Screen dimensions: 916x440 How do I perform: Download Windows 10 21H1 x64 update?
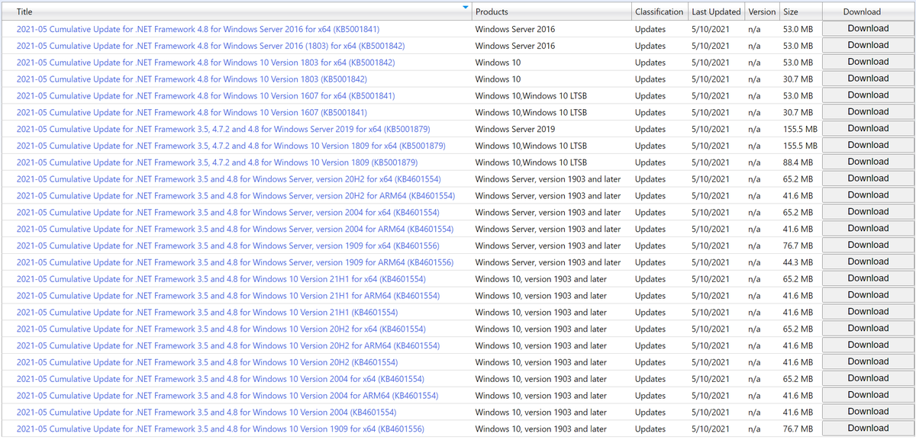click(x=868, y=279)
